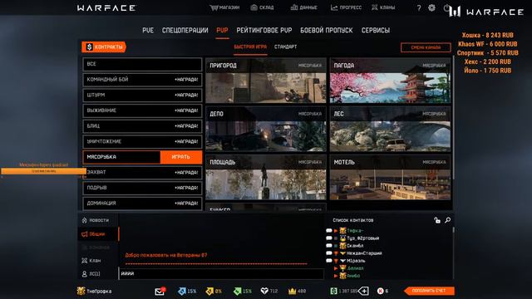Select the Все mode filter

pyautogui.click(x=142, y=64)
